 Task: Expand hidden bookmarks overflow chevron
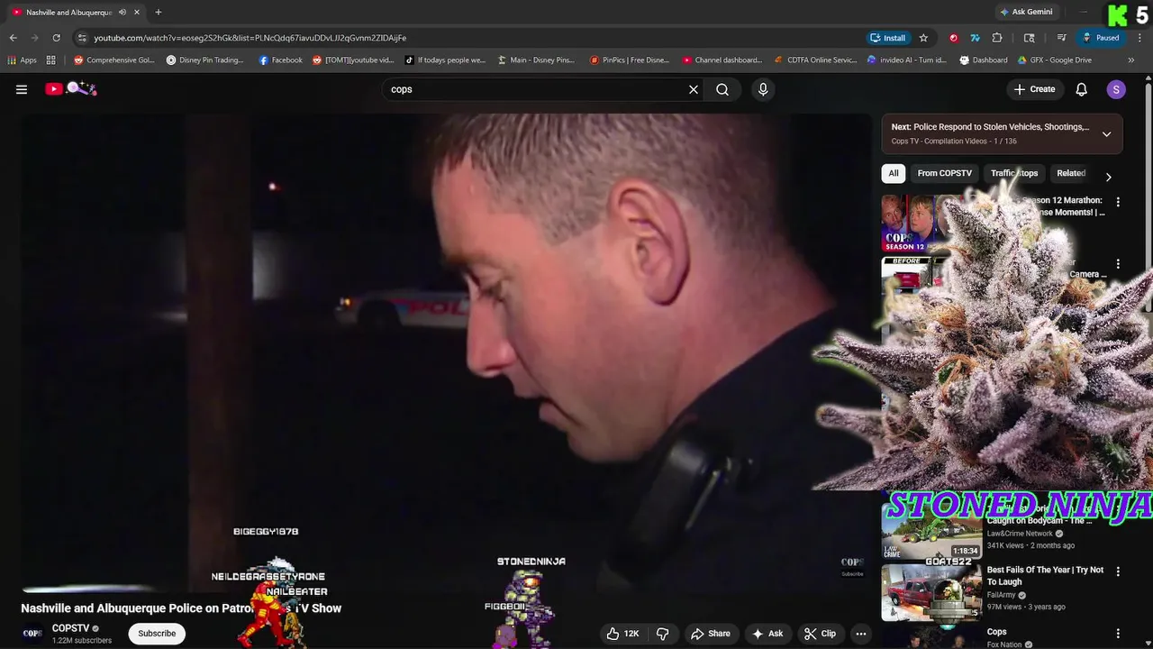point(1131,60)
